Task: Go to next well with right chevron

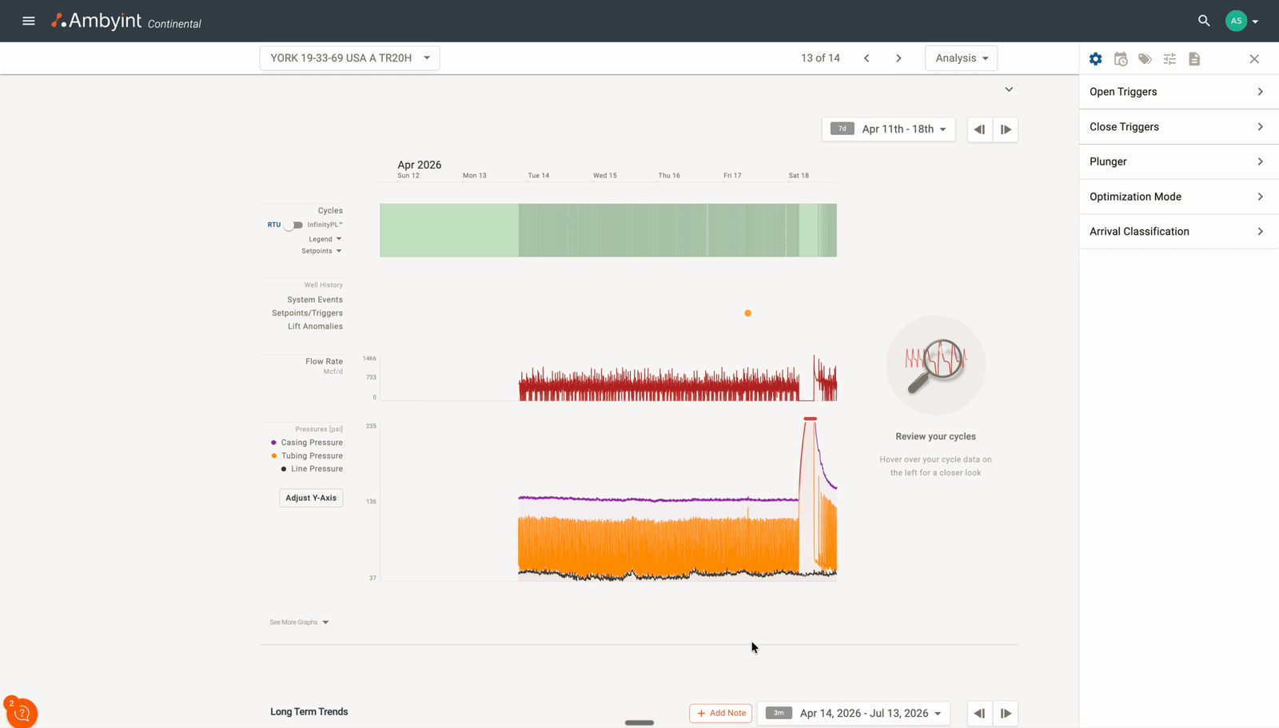Action: click(898, 58)
